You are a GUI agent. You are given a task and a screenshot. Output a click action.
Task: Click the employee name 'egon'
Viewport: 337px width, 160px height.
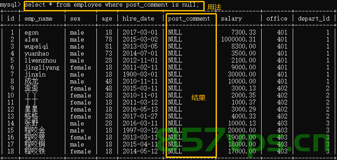[x=32, y=33]
